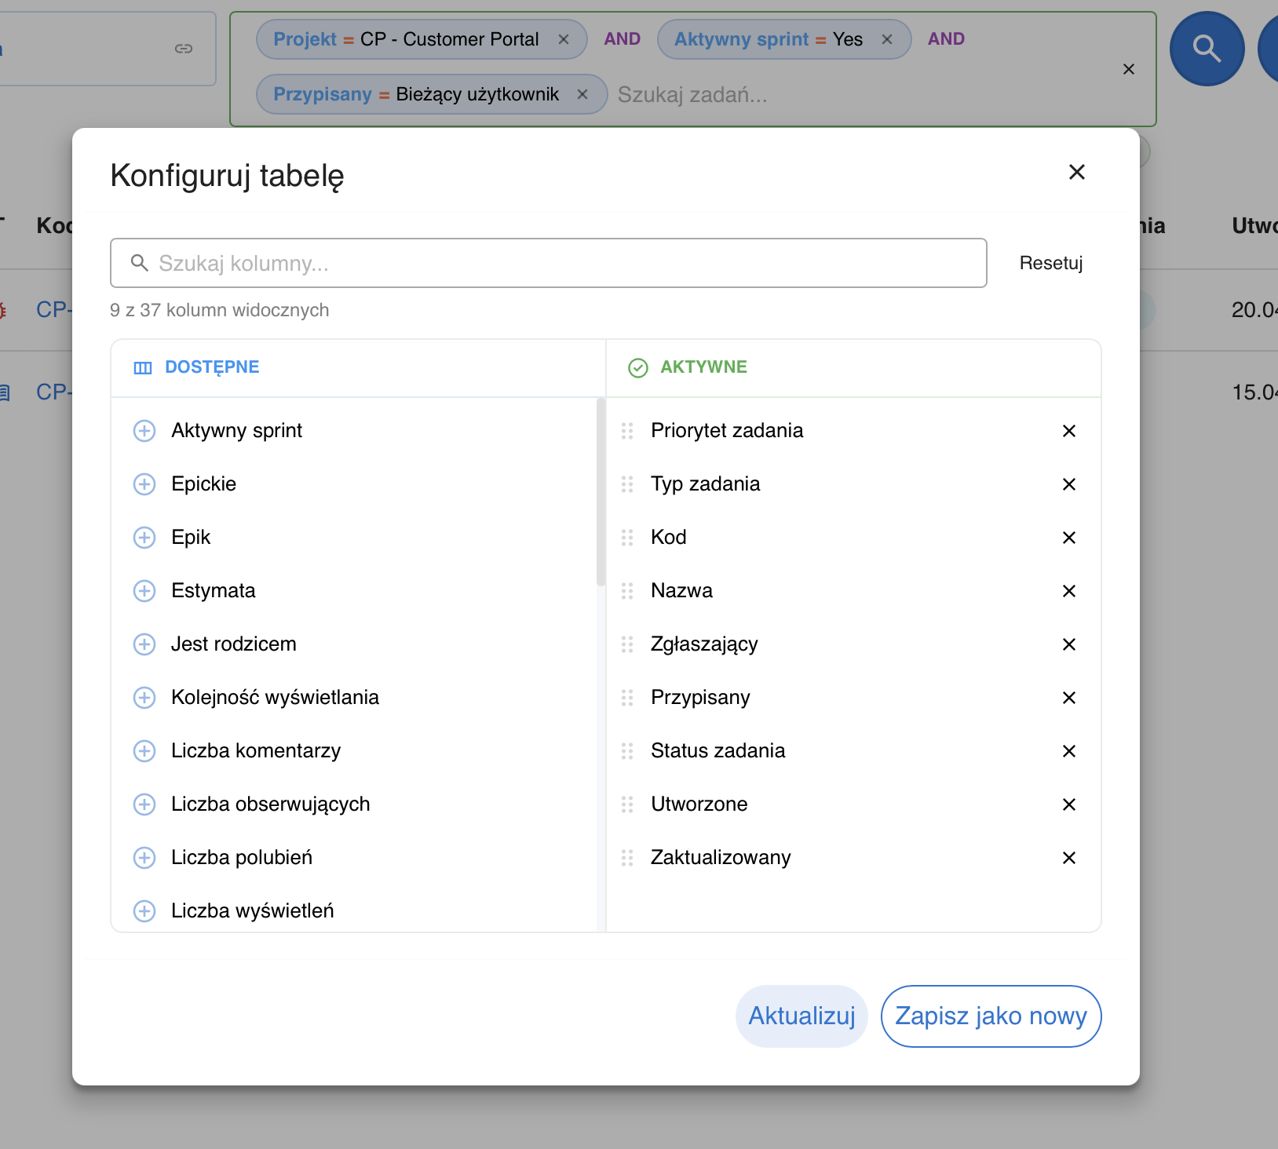This screenshot has height=1149, width=1278.
Task: Click the AKTYWNE column header
Action: tap(704, 367)
